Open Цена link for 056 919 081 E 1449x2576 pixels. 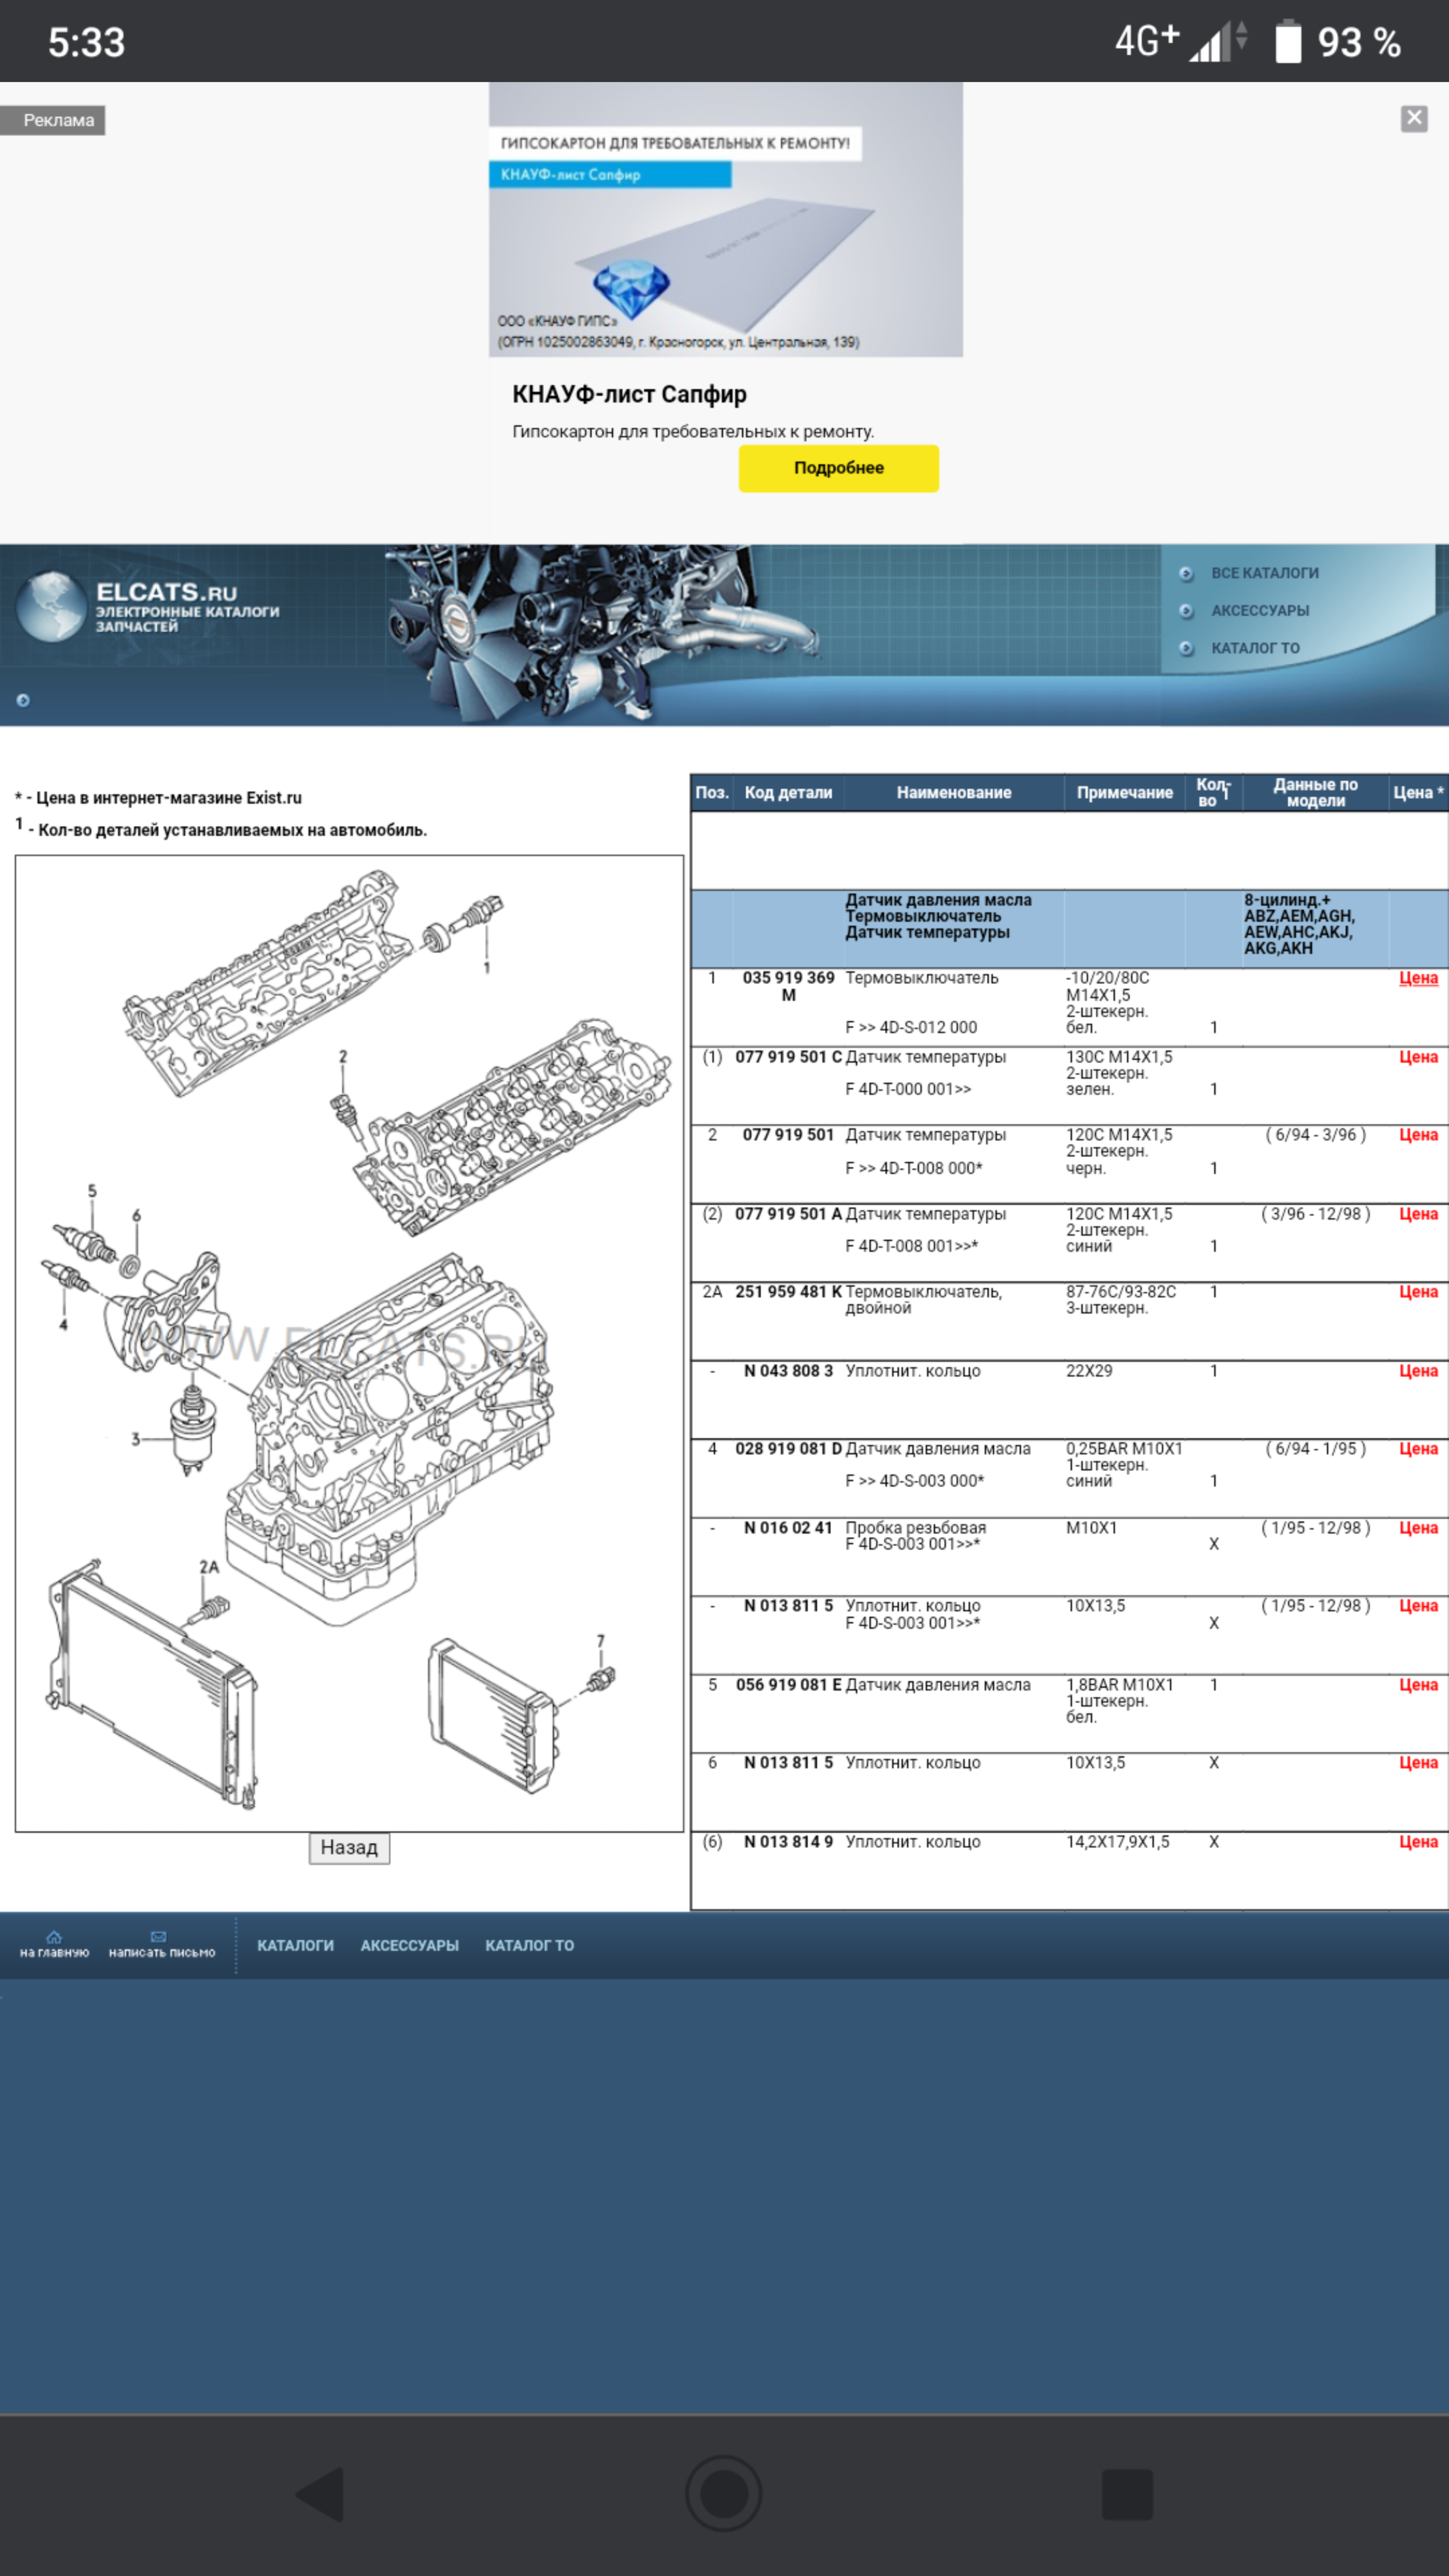coord(1417,1686)
